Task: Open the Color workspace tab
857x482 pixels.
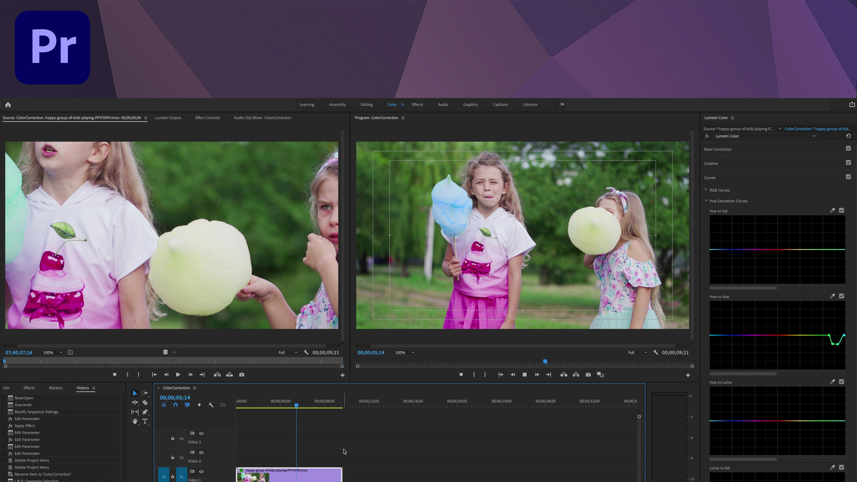Action: (x=392, y=104)
